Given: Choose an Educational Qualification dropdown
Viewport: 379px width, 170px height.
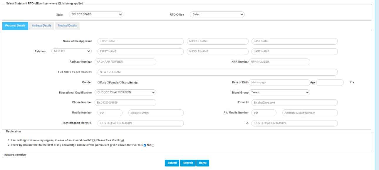Looking at the screenshot, I should tap(125, 92).
